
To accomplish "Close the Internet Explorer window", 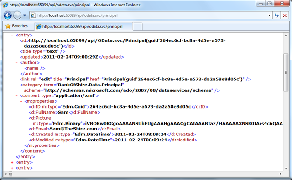I will point(282,4).
